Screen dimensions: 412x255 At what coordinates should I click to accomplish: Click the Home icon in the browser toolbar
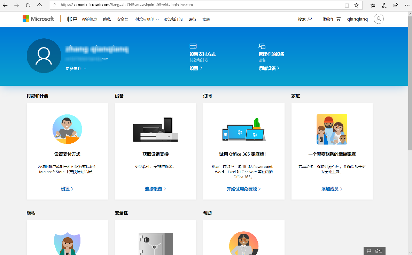click(39, 5)
